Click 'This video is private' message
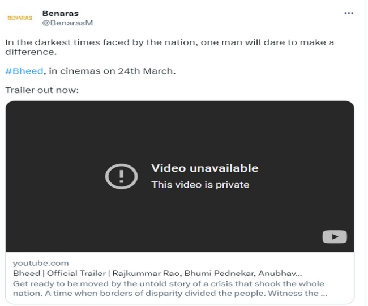368x306 pixels. coord(200,185)
